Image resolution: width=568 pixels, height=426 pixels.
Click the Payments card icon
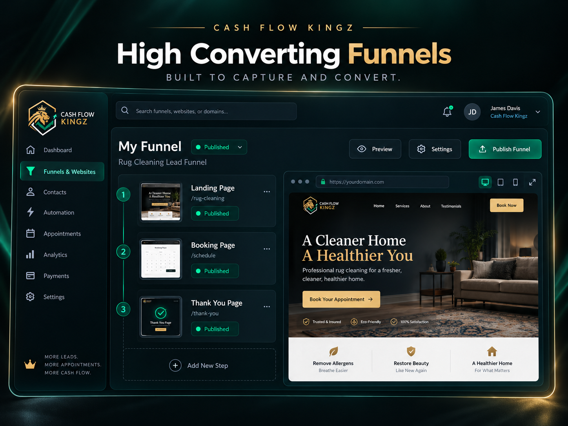click(30, 276)
